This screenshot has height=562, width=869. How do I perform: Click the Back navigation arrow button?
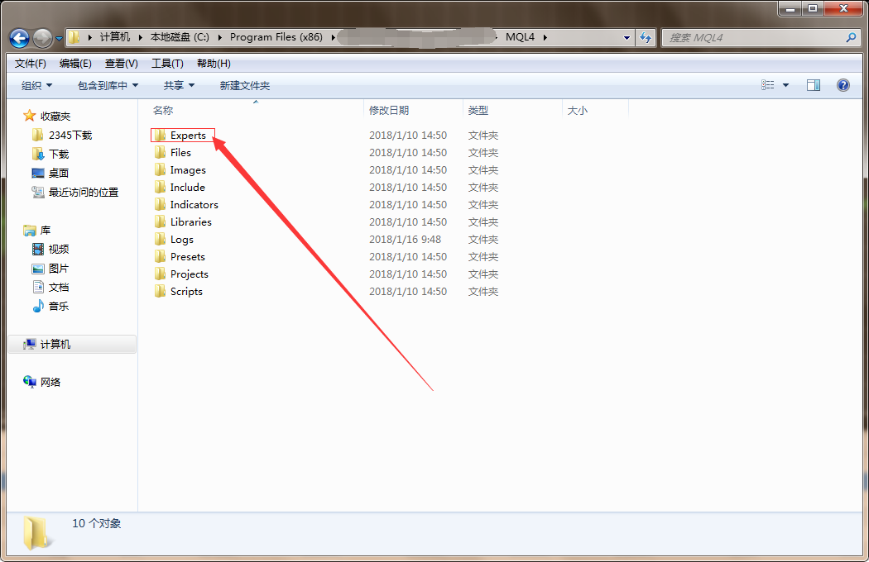(x=19, y=38)
